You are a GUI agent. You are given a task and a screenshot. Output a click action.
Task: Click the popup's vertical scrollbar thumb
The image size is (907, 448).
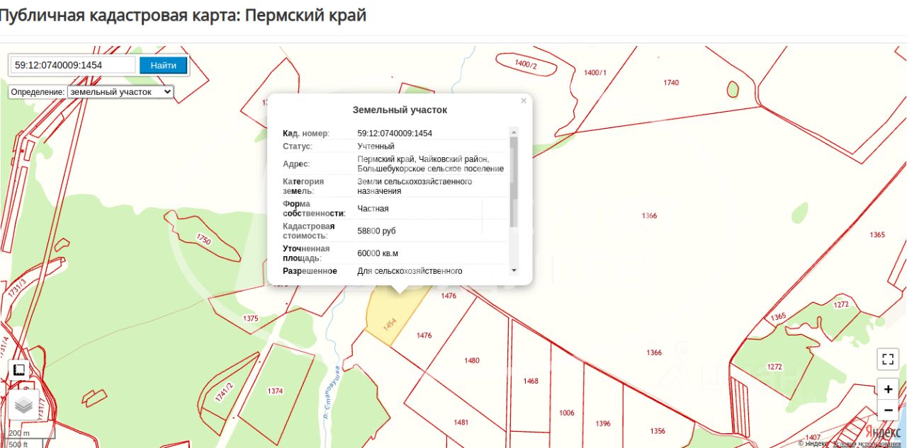tap(514, 182)
